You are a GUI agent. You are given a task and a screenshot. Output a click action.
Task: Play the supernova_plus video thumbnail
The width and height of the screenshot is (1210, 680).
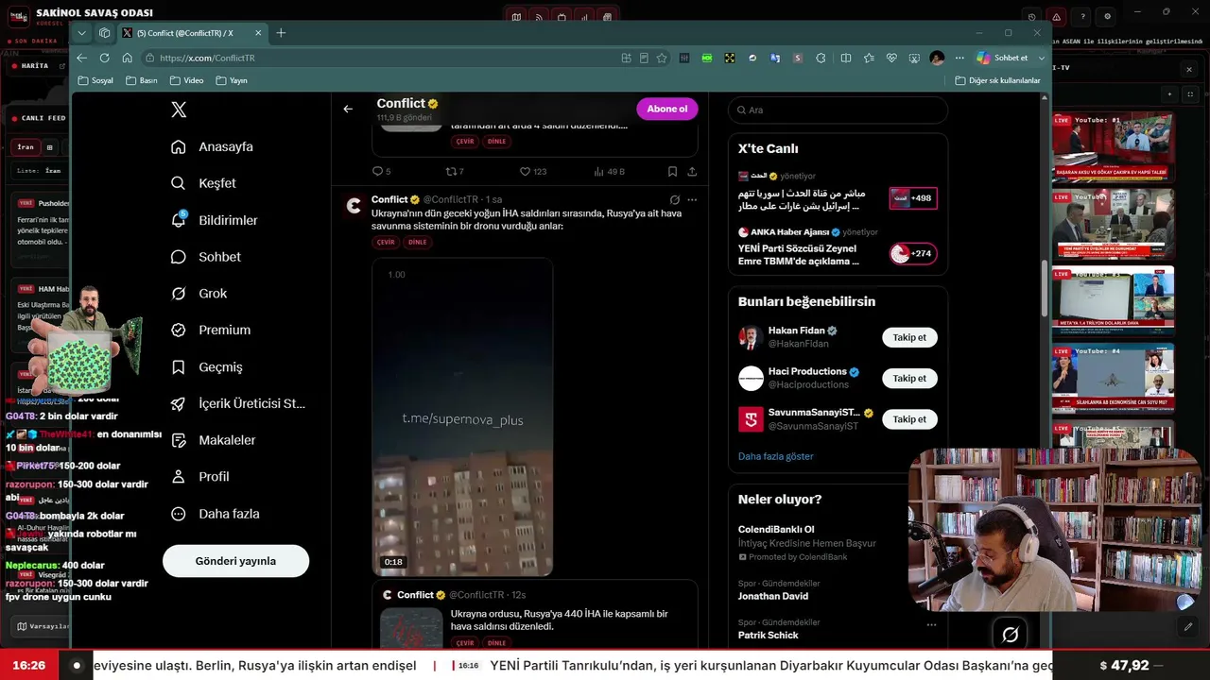[462, 417]
